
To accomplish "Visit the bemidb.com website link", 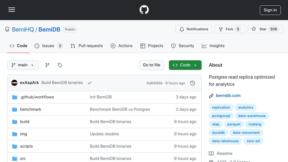I will [x=228, y=95].
